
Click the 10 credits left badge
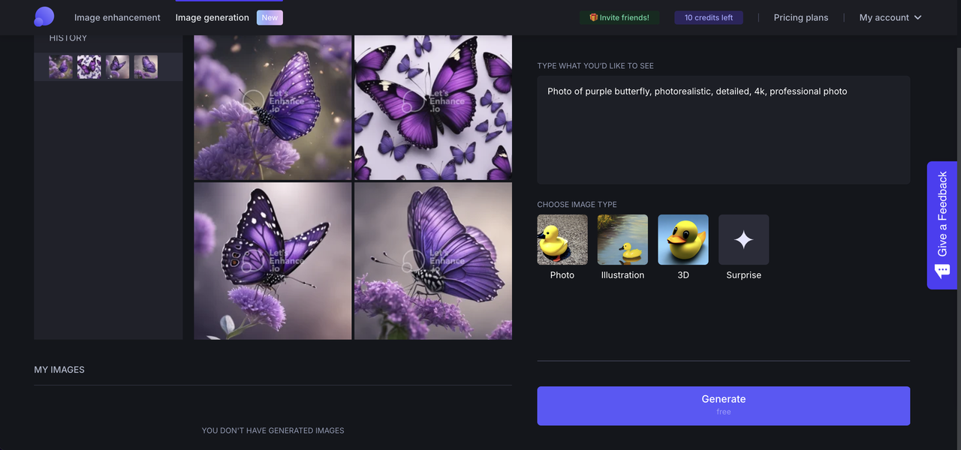[709, 17]
